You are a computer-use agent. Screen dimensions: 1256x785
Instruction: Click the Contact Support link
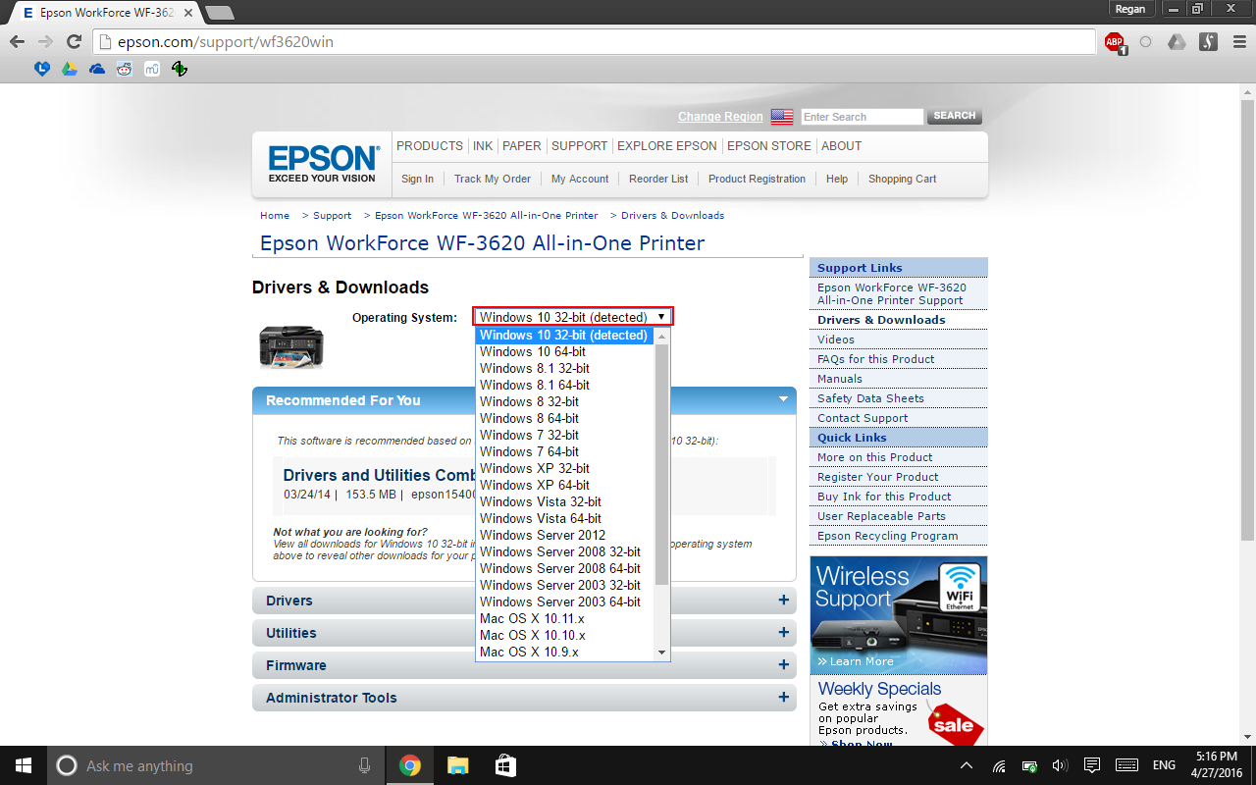pos(863,418)
